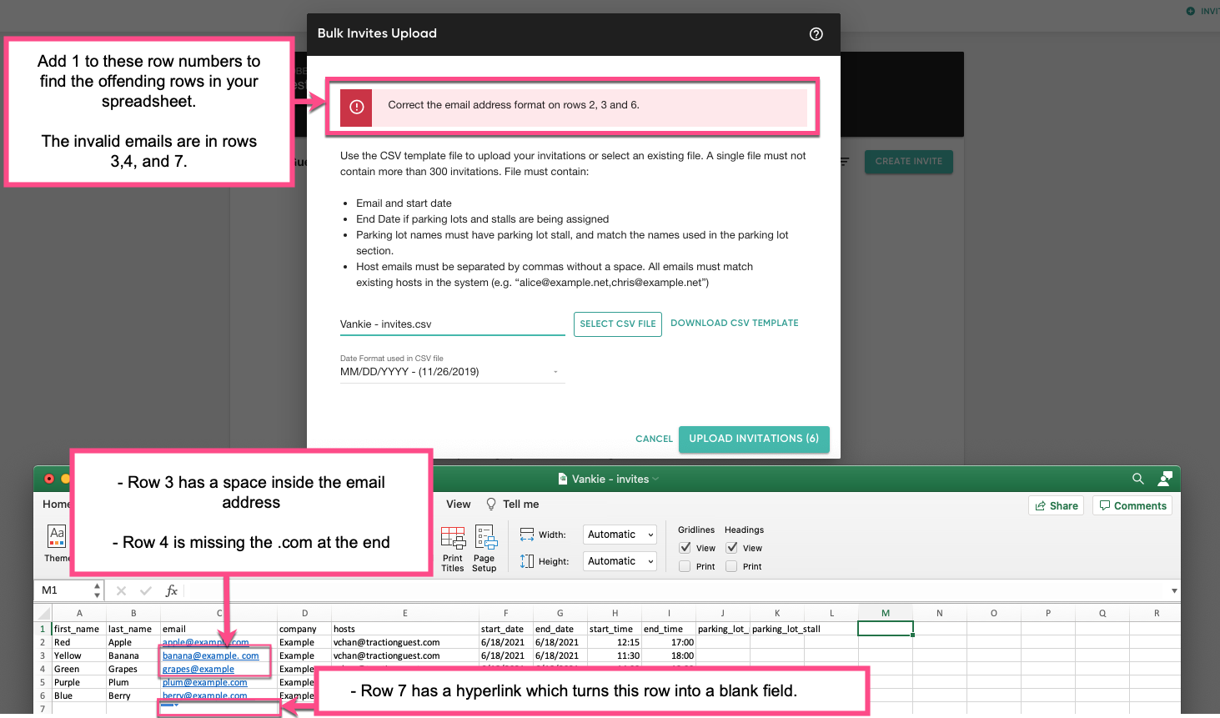This screenshot has width=1220, height=718.
Task: Select row 5 header
Action: click(x=43, y=682)
